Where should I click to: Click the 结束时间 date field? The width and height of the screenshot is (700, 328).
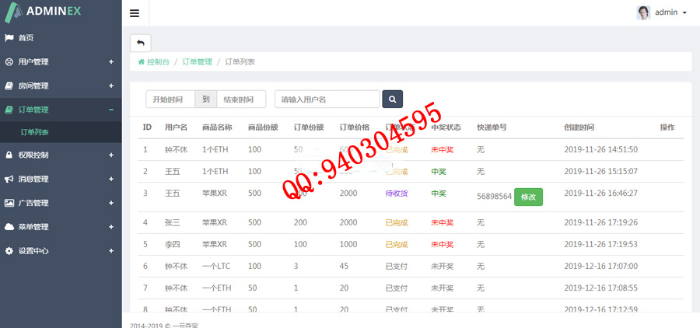[x=241, y=99]
